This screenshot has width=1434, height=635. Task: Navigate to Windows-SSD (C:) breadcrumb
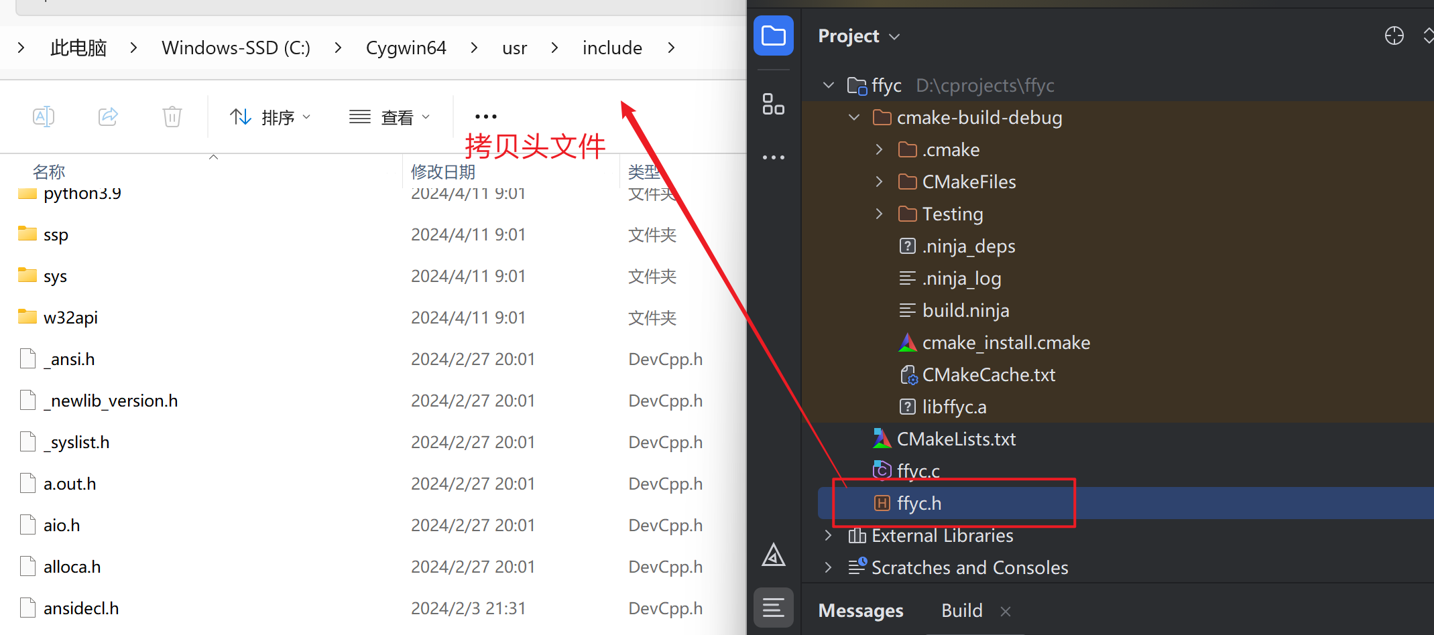pos(236,48)
